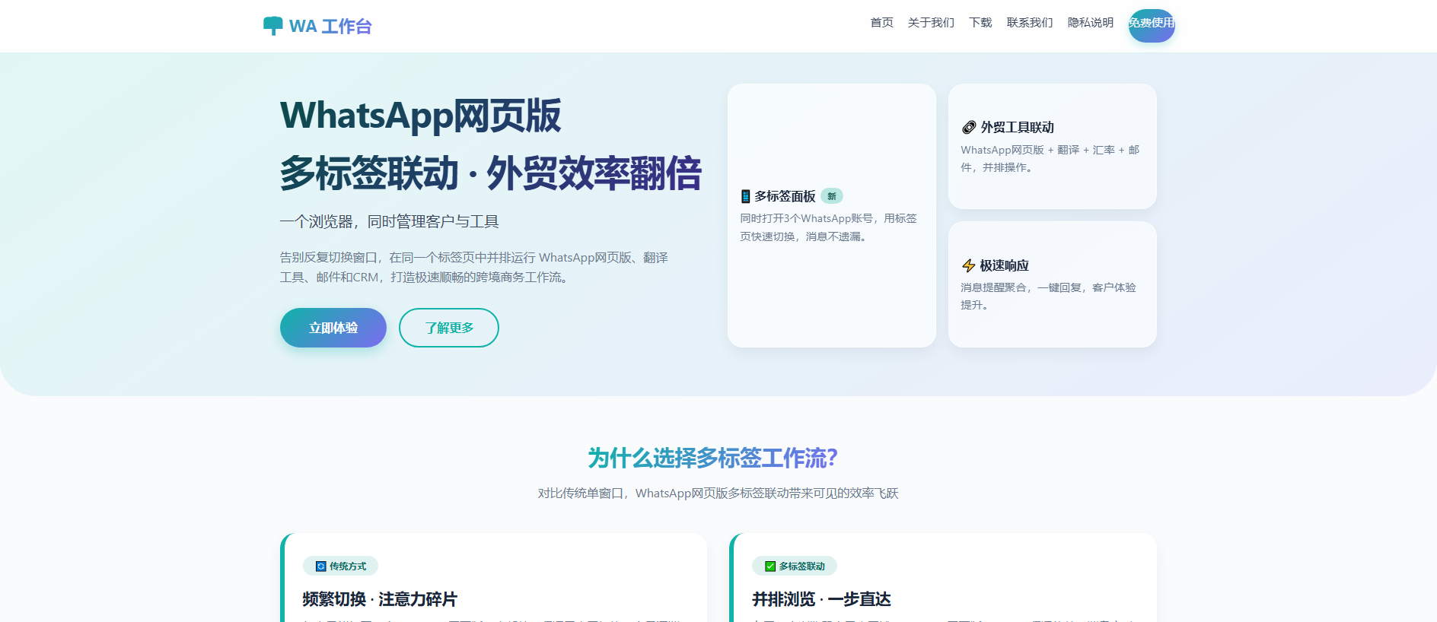
Task: Click the icon in the 传统方式 badge
Action: 321,566
